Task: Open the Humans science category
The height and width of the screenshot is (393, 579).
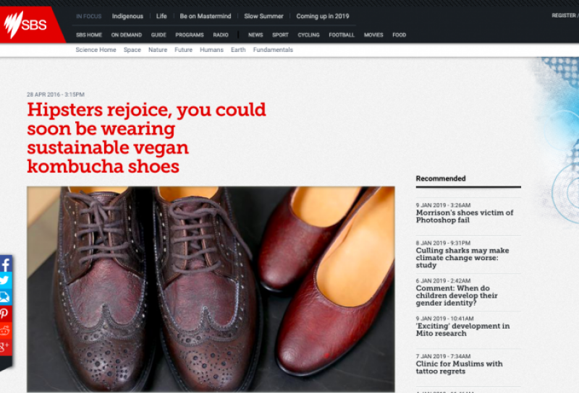Action: pyautogui.click(x=211, y=50)
